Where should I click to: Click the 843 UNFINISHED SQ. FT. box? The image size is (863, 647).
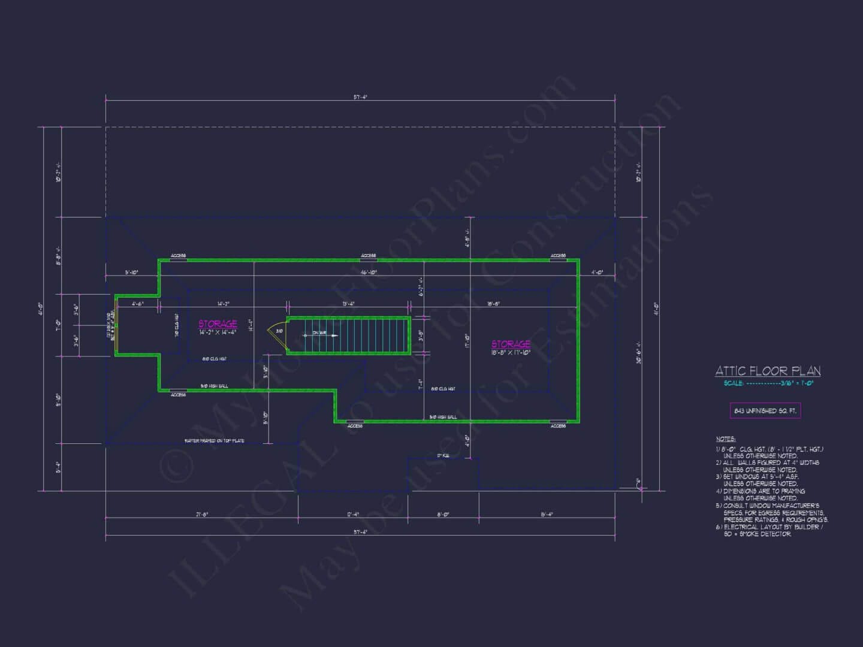(x=765, y=411)
